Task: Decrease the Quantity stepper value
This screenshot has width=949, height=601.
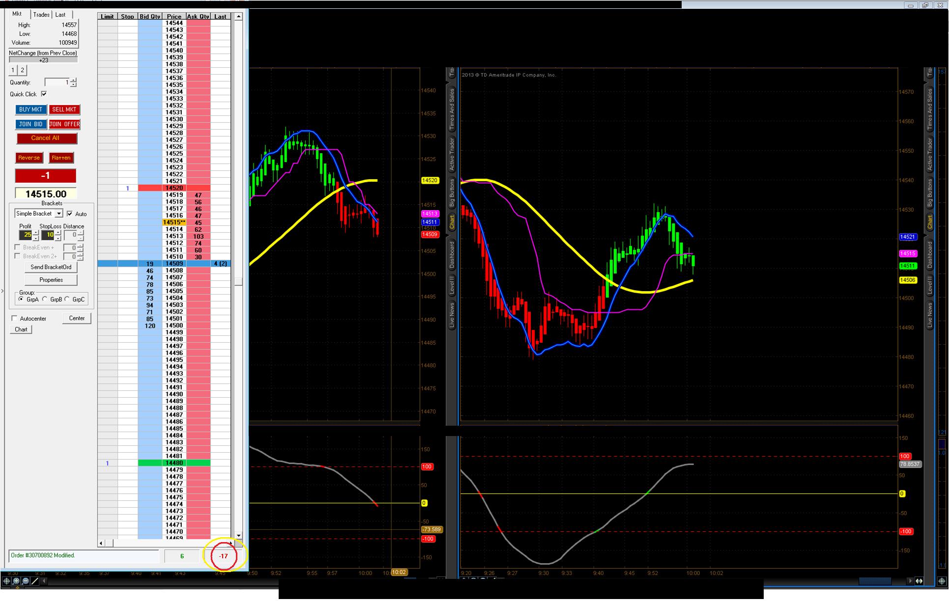Action: point(73,85)
